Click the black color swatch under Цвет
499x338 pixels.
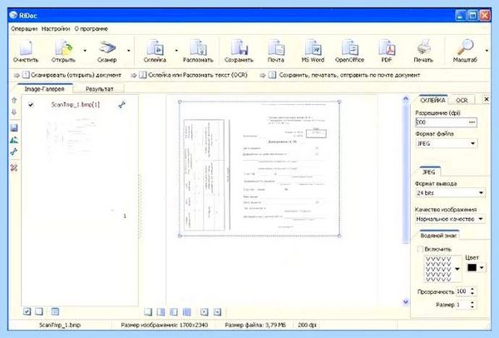[472, 267]
